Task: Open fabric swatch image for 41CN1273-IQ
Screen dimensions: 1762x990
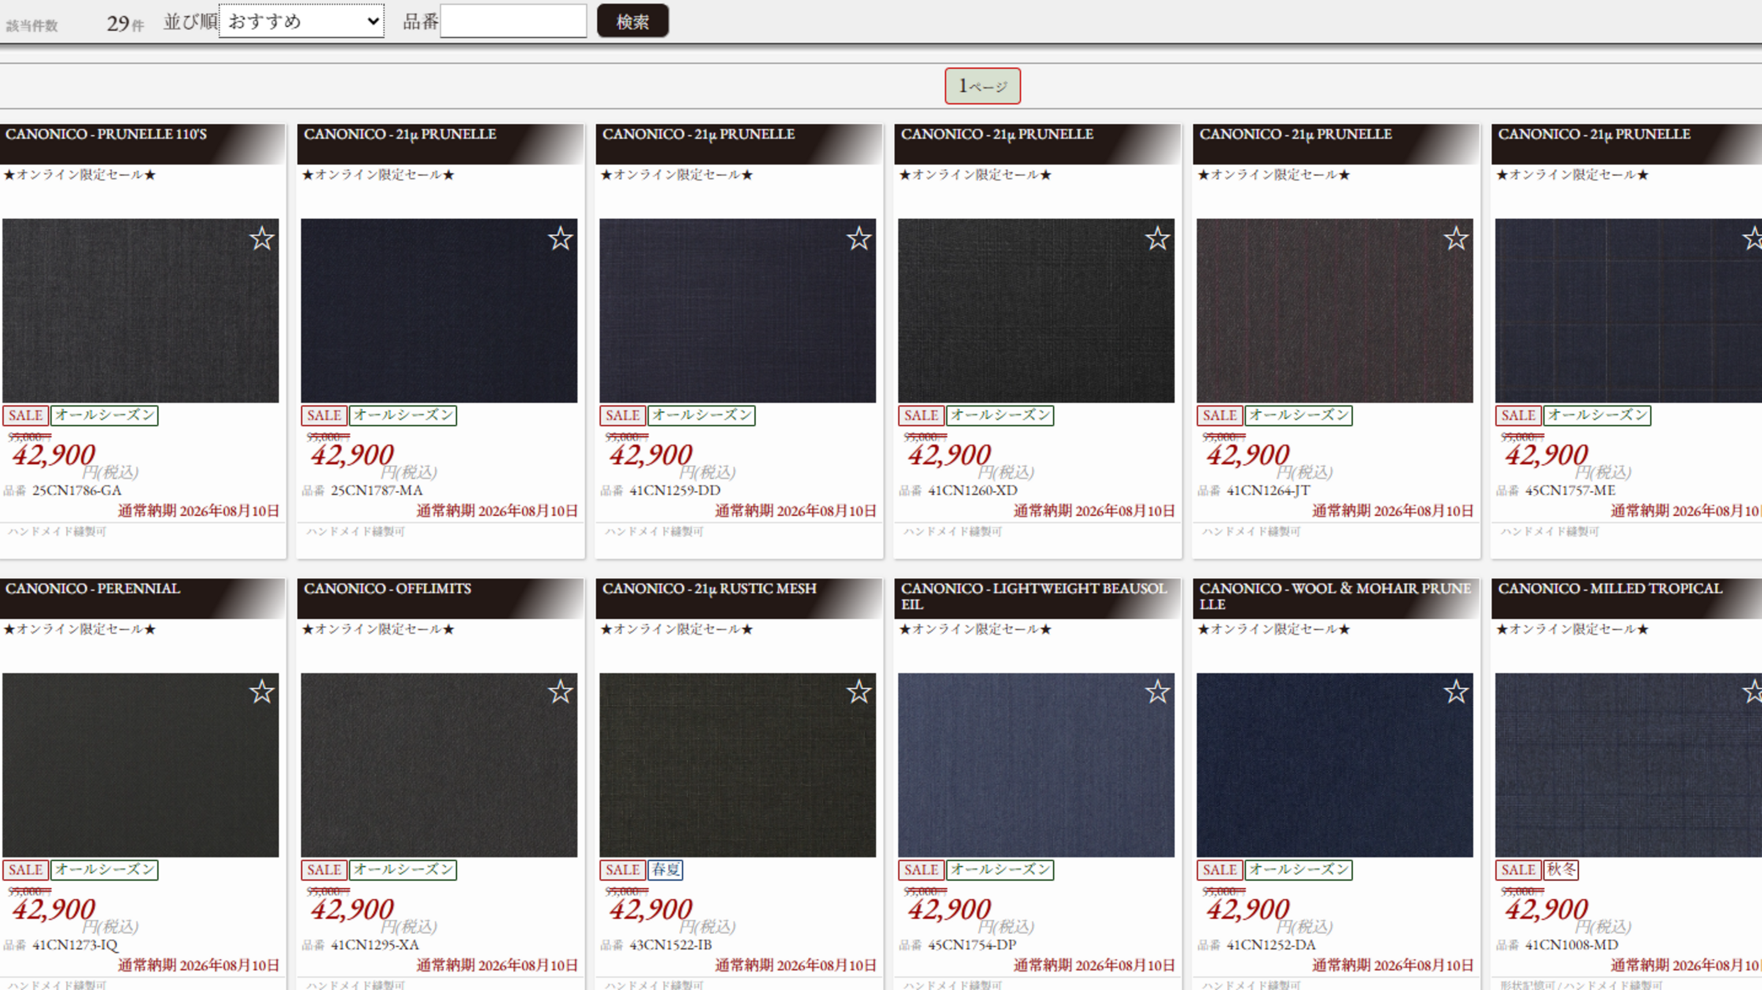Action: pos(141,765)
